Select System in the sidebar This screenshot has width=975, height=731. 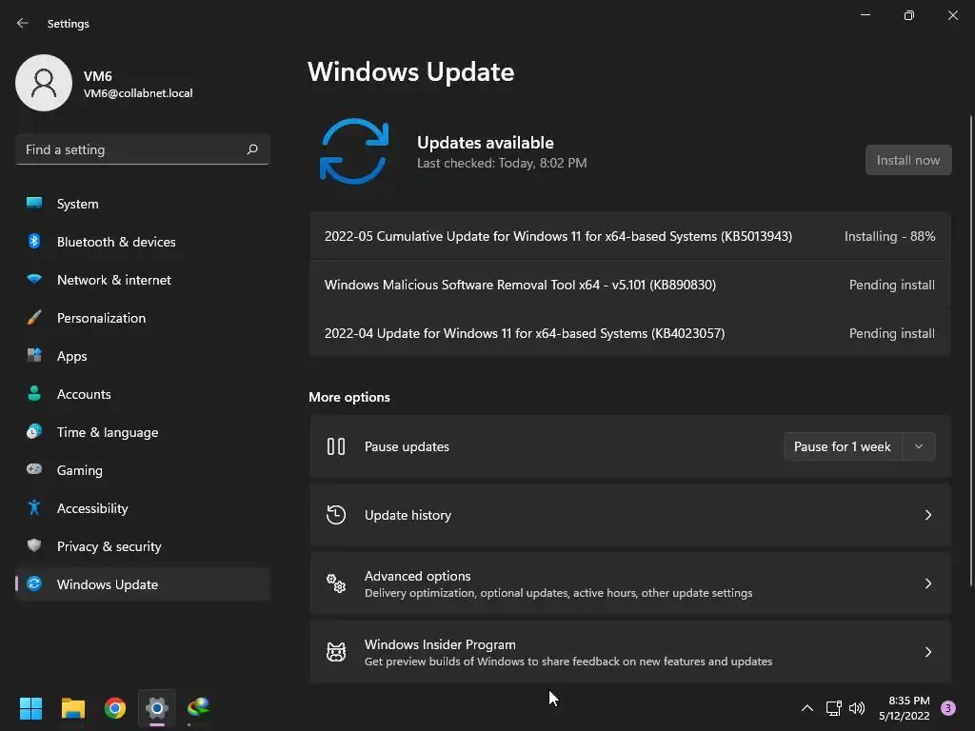tap(143, 204)
